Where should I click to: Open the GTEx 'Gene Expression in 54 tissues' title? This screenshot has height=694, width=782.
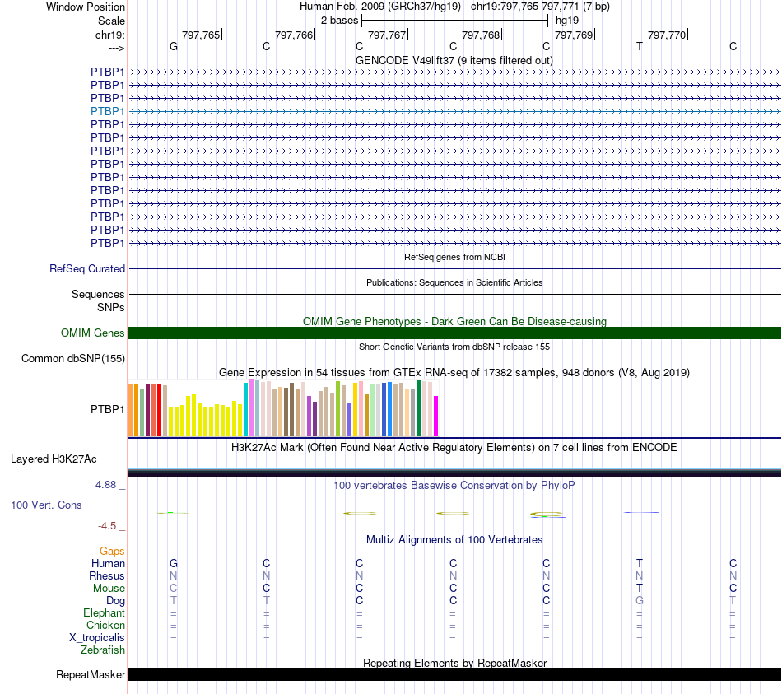(x=454, y=373)
